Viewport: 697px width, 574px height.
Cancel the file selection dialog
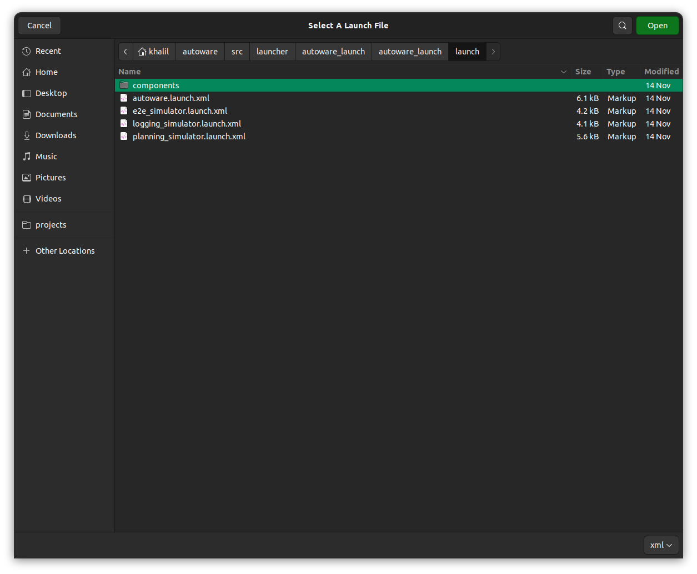39,25
